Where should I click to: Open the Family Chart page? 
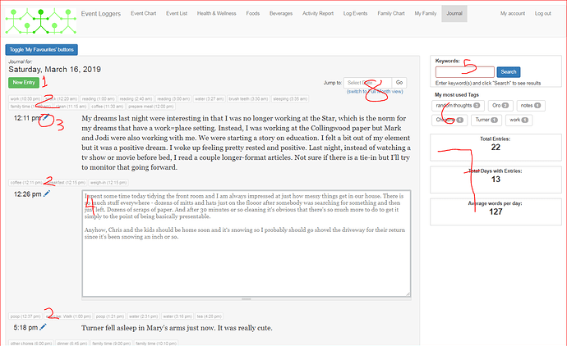click(x=391, y=13)
